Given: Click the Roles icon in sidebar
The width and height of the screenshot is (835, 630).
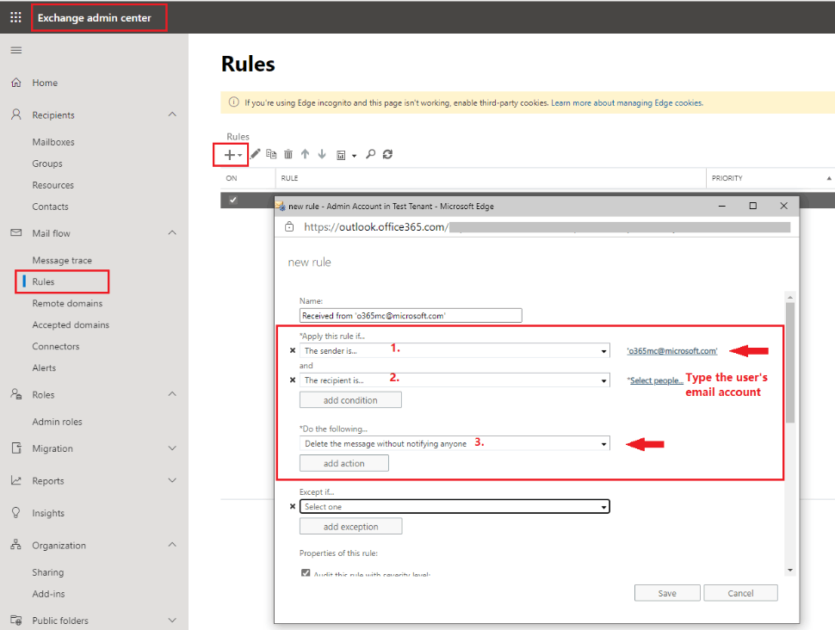Looking at the screenshot, I should coord(16,394).
